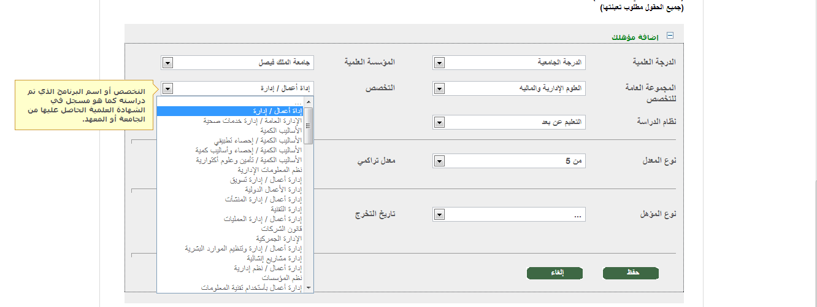Toggle the التخصص dropdown arrow
This screenshot has height=307, width=817.
(168, 89)
